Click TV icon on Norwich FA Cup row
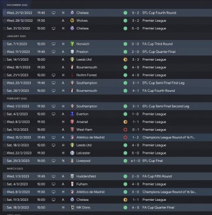Screen dimensions: 212x215 [x=54, y=44]
